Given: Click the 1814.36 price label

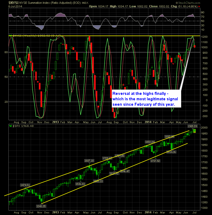Looking at the screenshot, I should [x=171, y=152].
